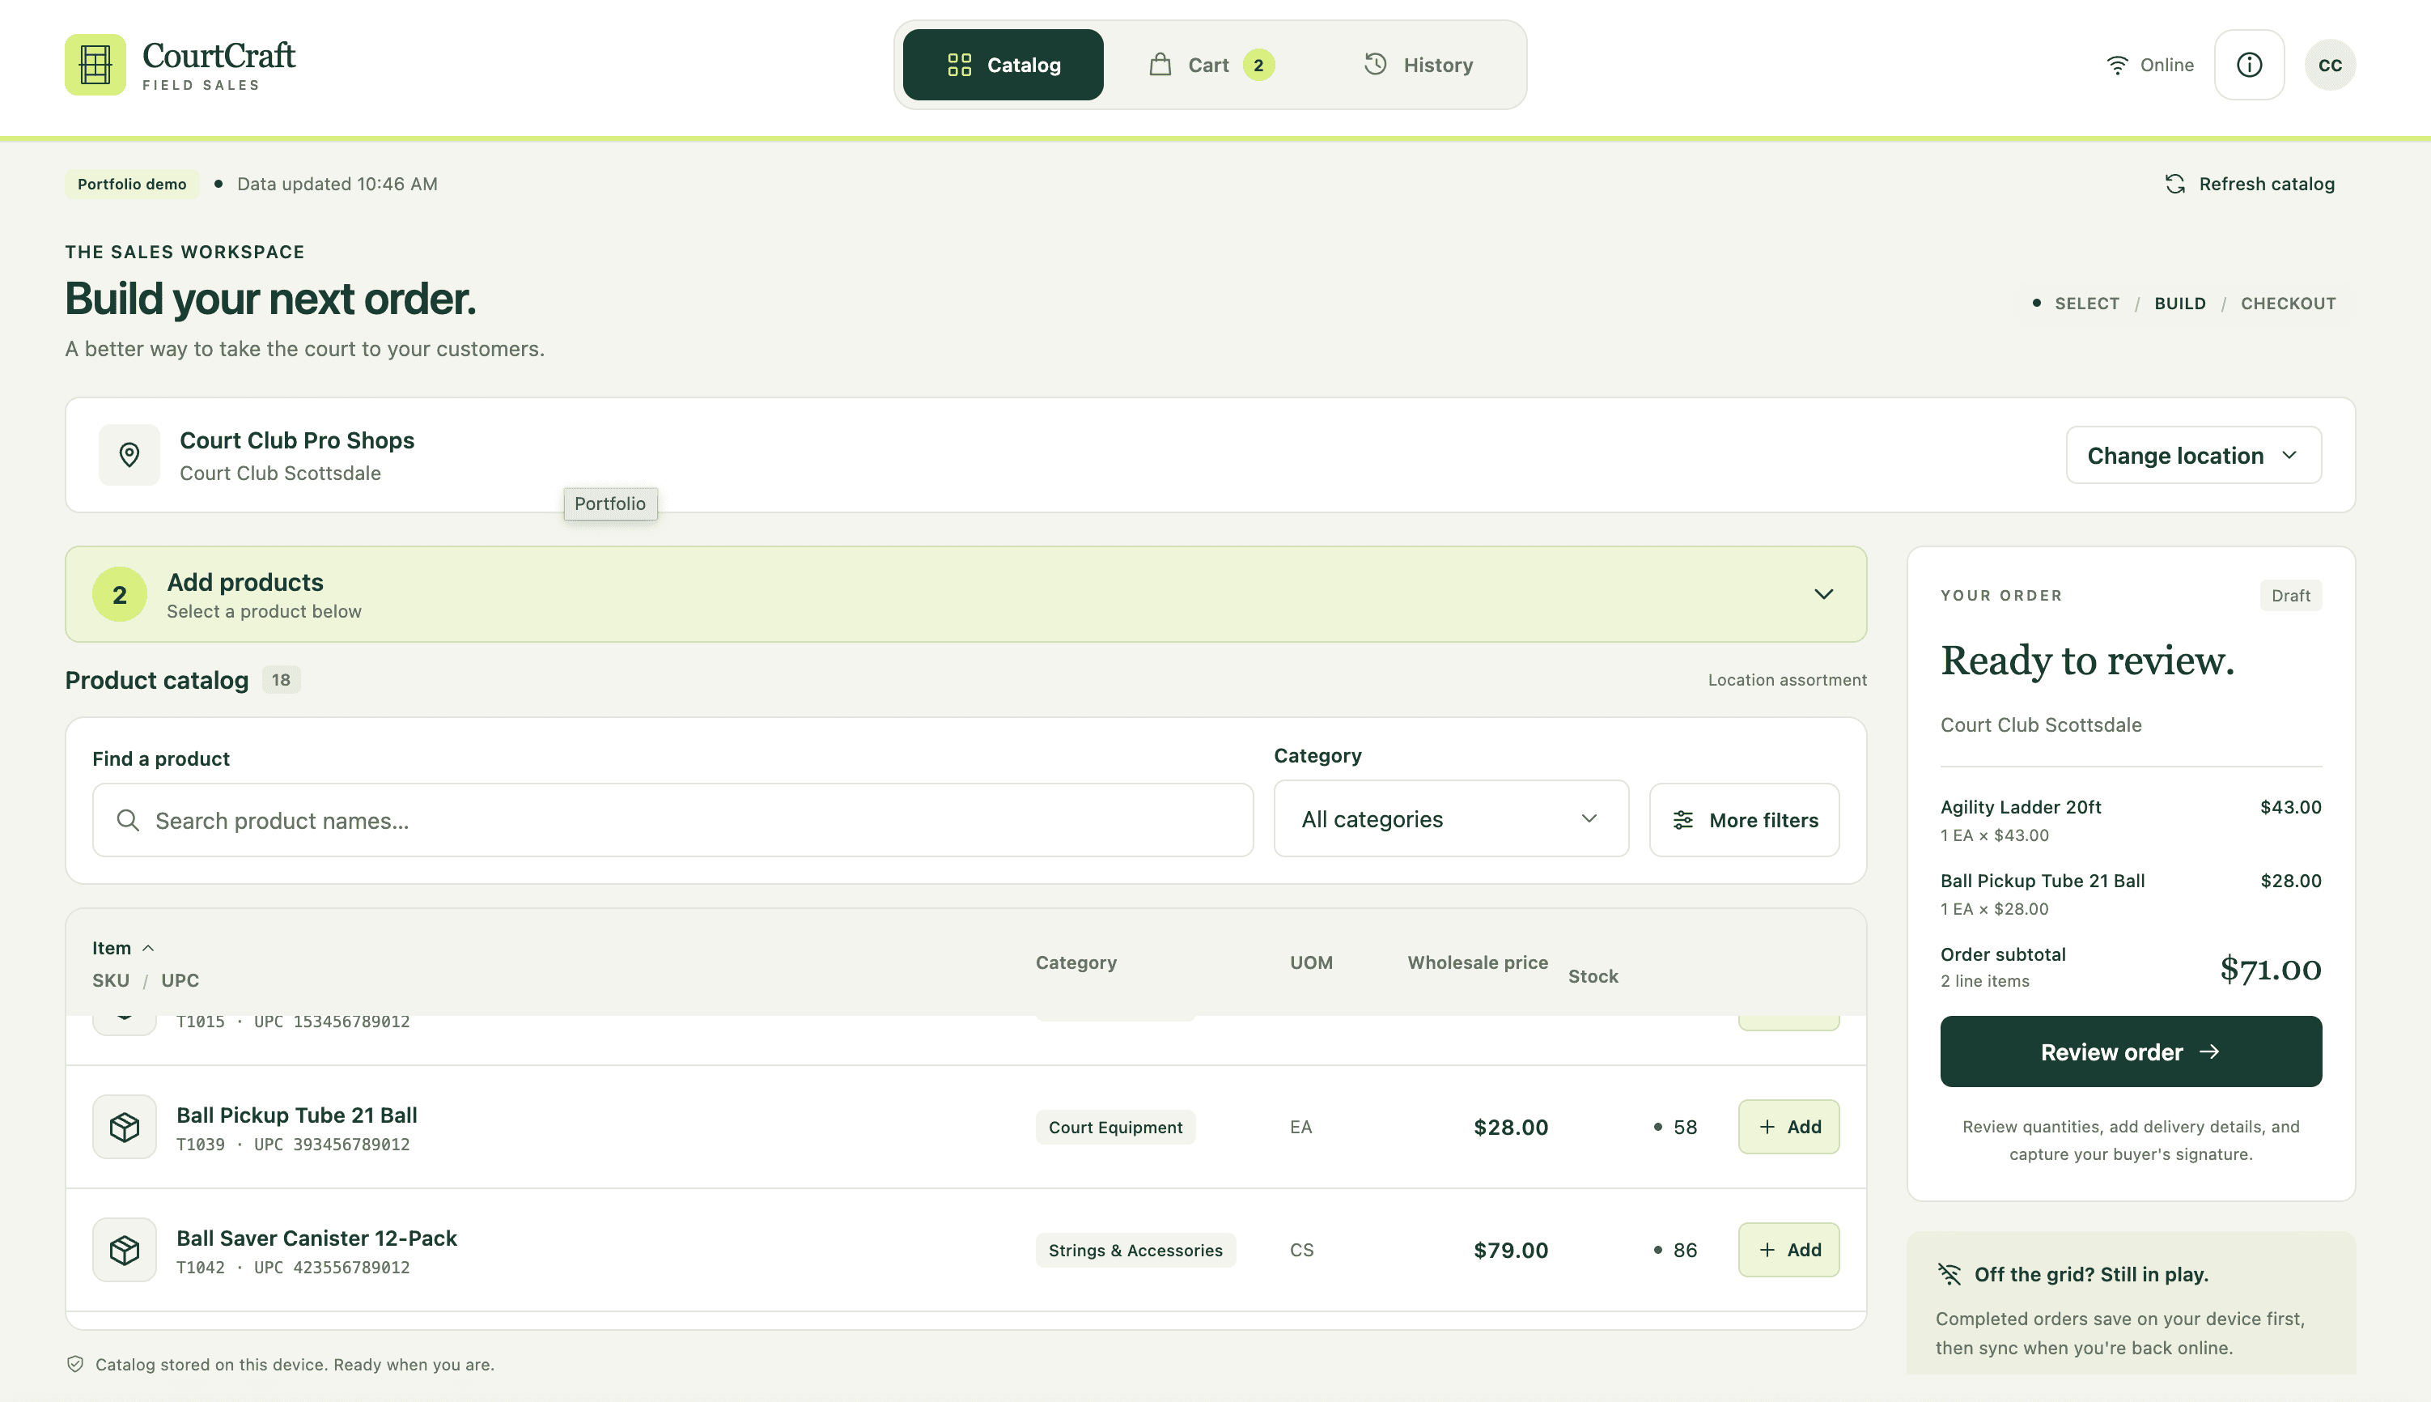Image resolution: width=2431 pixels, height=1402 pixels.
Task: Click the History clock icon
Action: 1375,64
